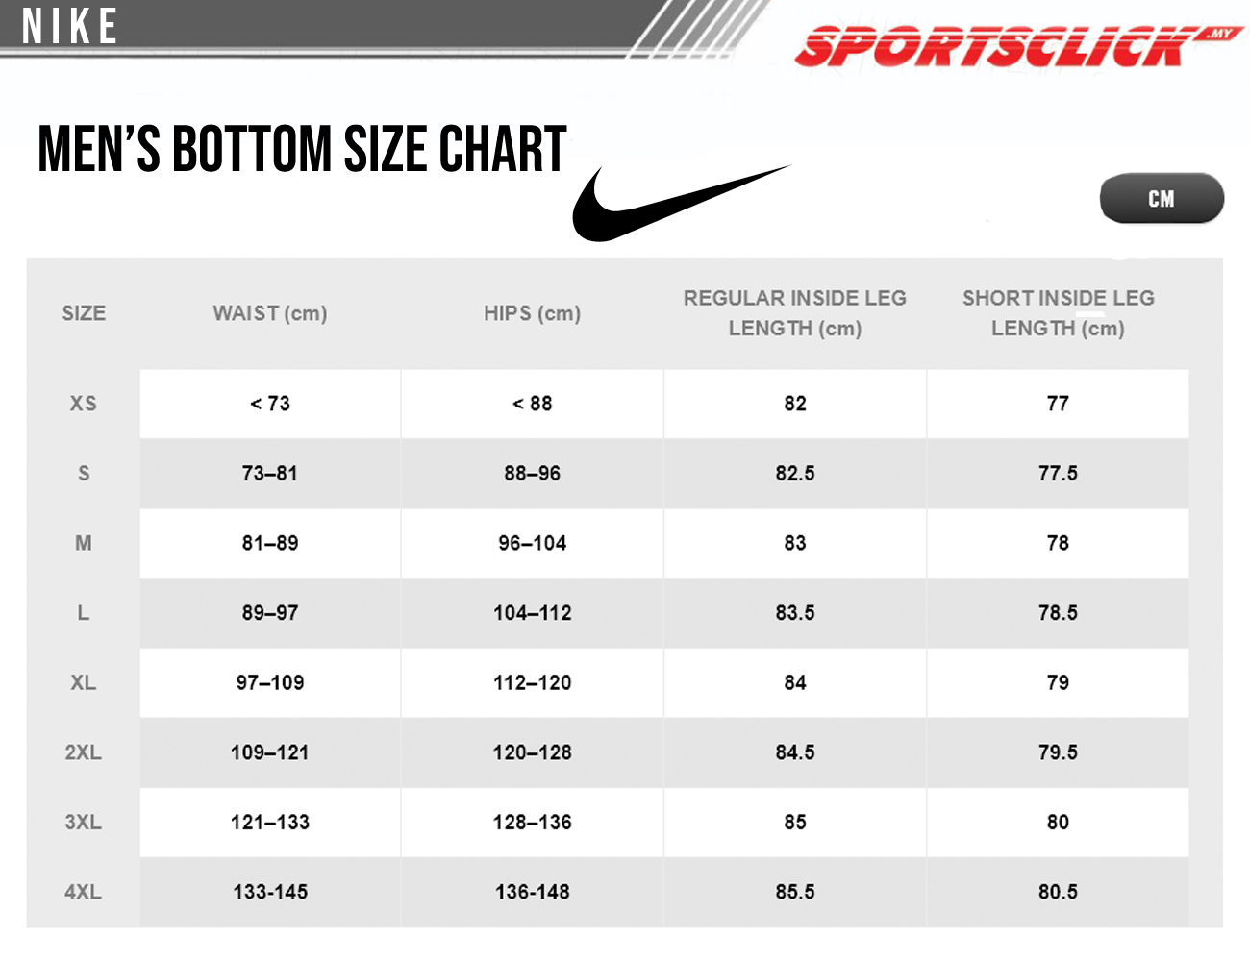This screenshot has height=961, width=1250.
Task: Click the 112–120 hips cell
Action: pos(533,683)
